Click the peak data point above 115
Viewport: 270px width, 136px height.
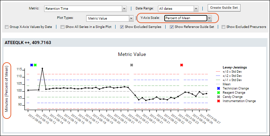(42, 69)
